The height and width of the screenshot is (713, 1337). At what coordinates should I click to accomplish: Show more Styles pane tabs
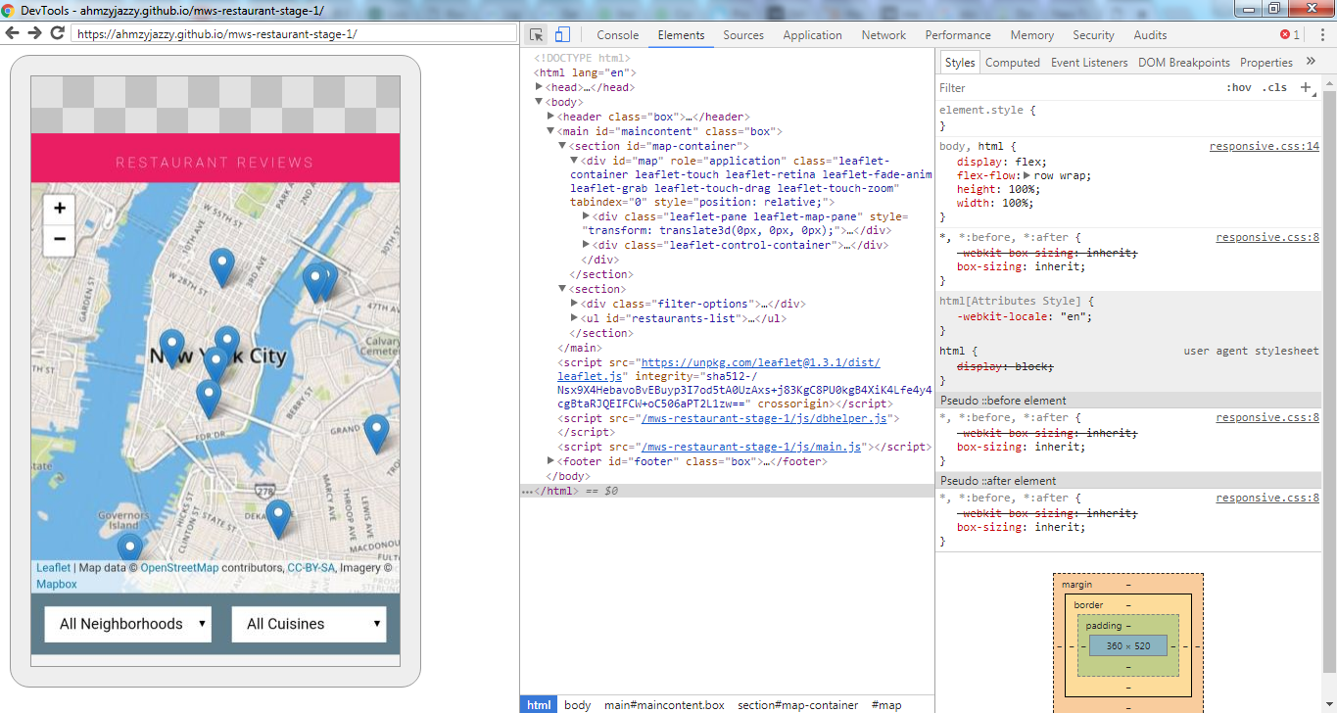point(1311,62)
